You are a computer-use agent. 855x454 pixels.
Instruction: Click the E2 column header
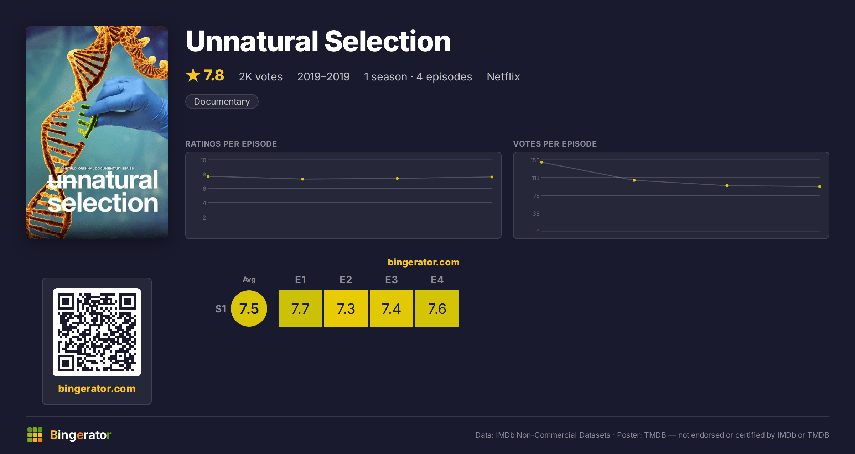pyautogui.click(x=346, y=280)
